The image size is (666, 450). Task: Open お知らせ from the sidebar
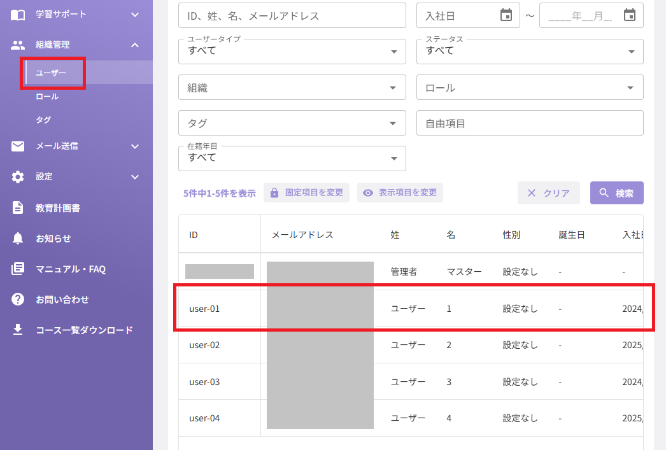pyautogui.click(x=53, y=239)
